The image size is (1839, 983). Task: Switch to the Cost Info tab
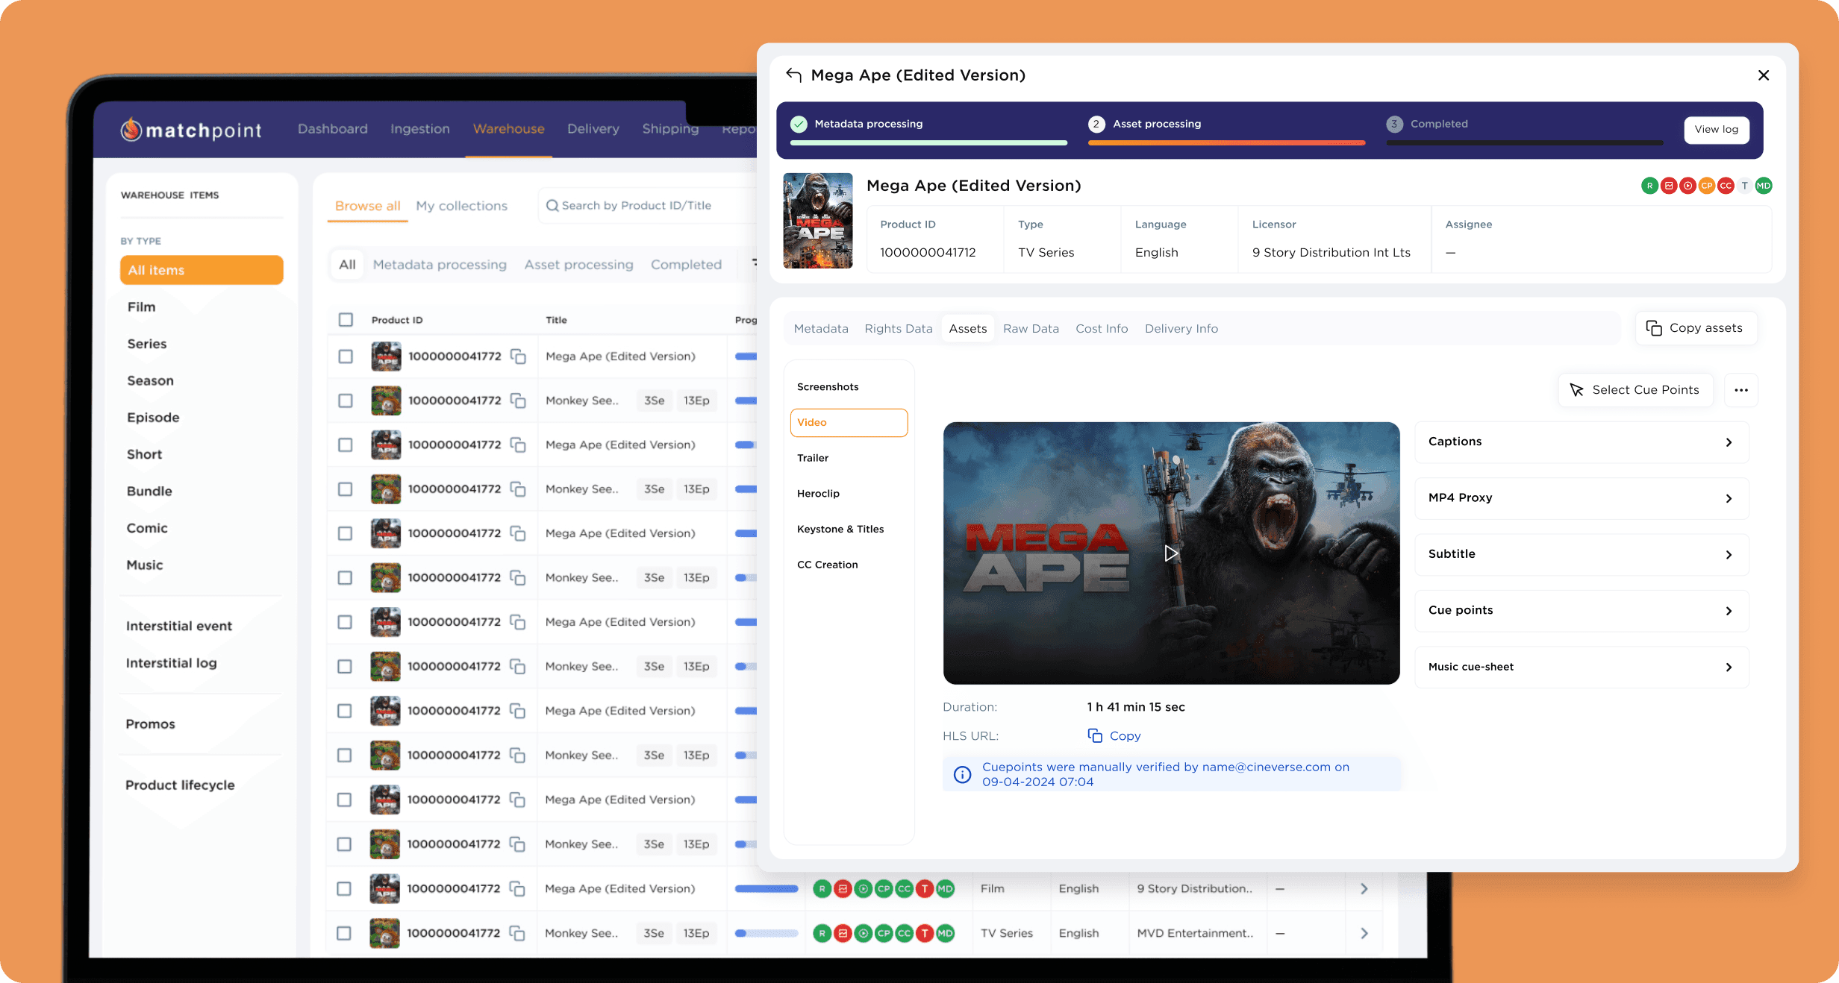(x=1102, y=328)
